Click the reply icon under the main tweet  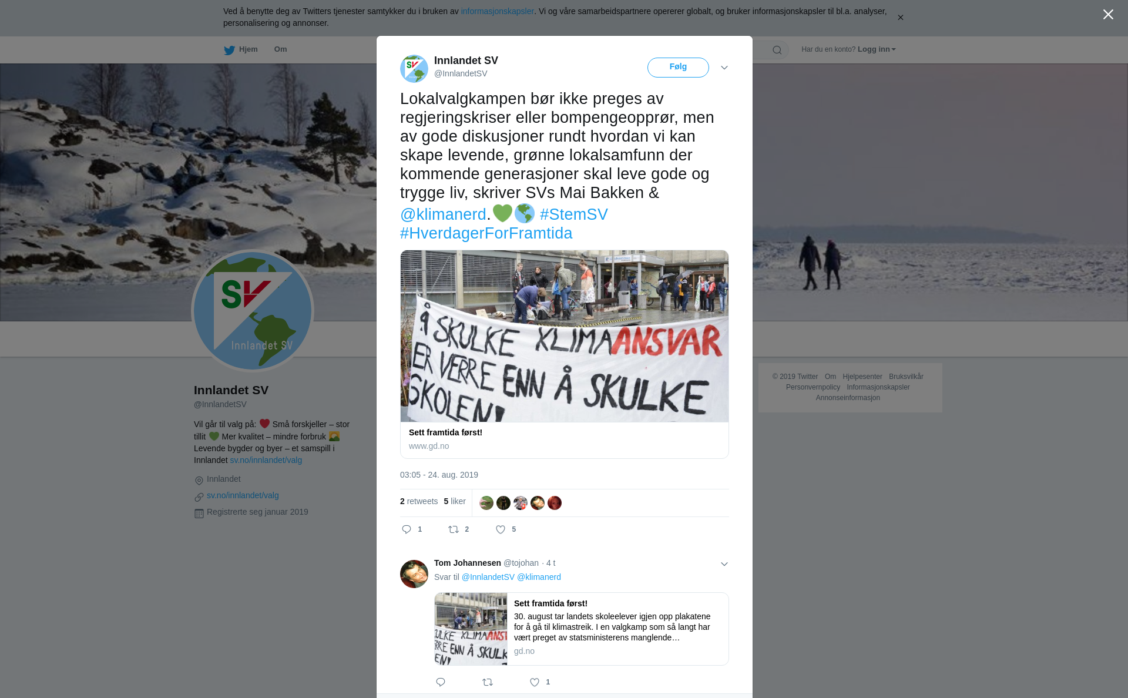click(x=407, y=529)
